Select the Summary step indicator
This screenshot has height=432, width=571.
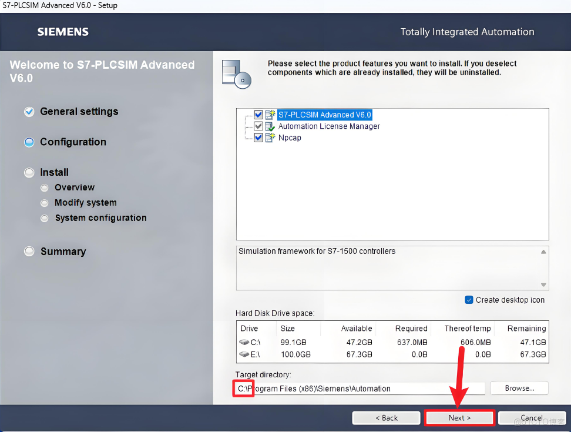(29, 252)
